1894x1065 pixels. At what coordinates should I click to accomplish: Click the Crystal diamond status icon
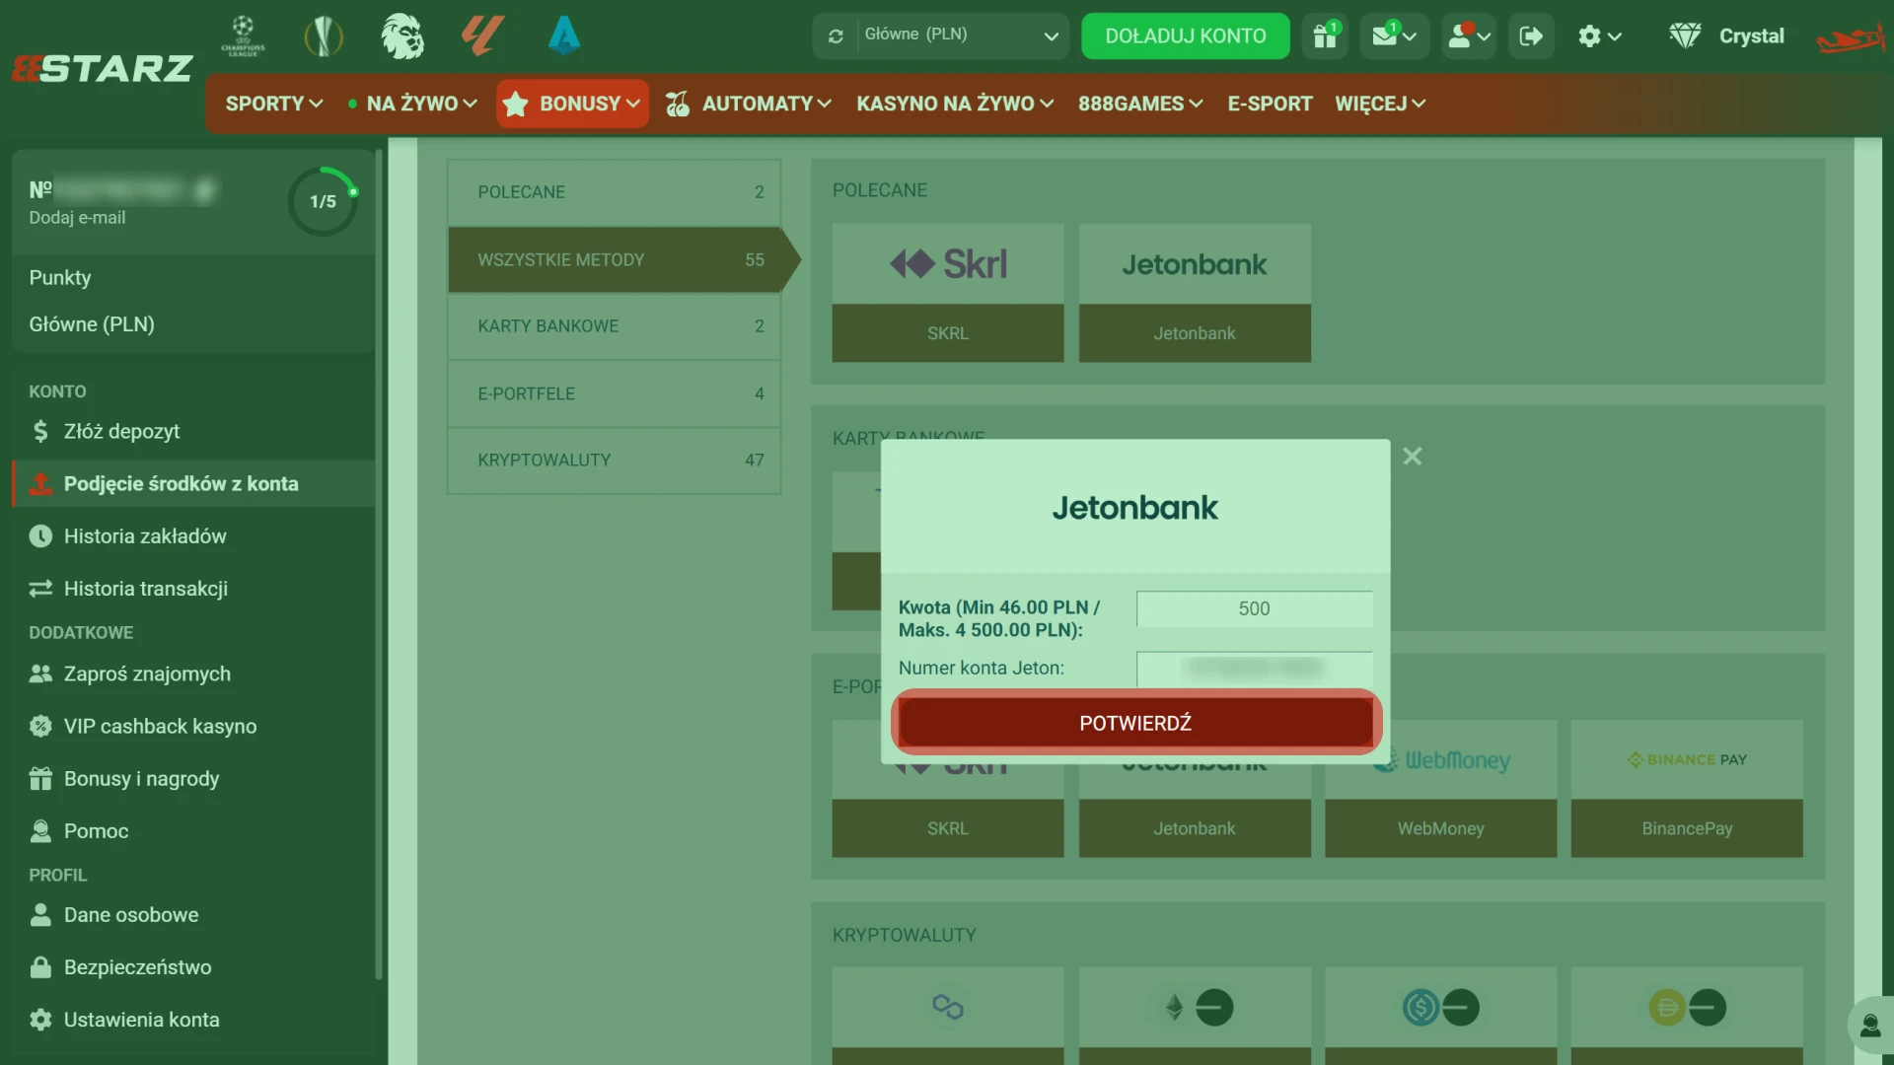(x=1685, y=36)
